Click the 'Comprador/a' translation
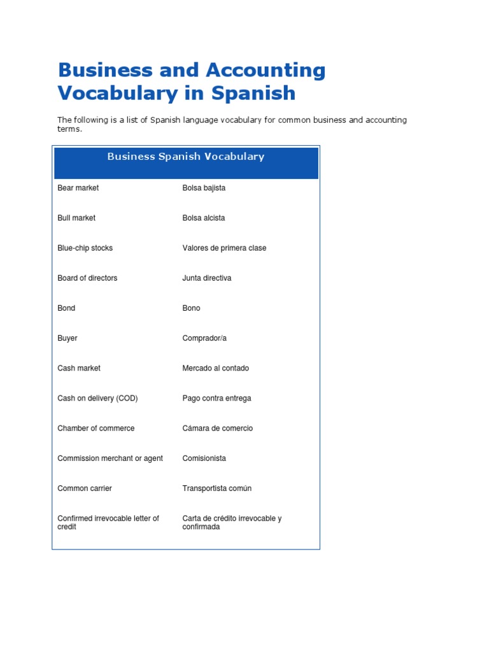The height and width of the screenshot is (652, 489). [x=204, y=339]
